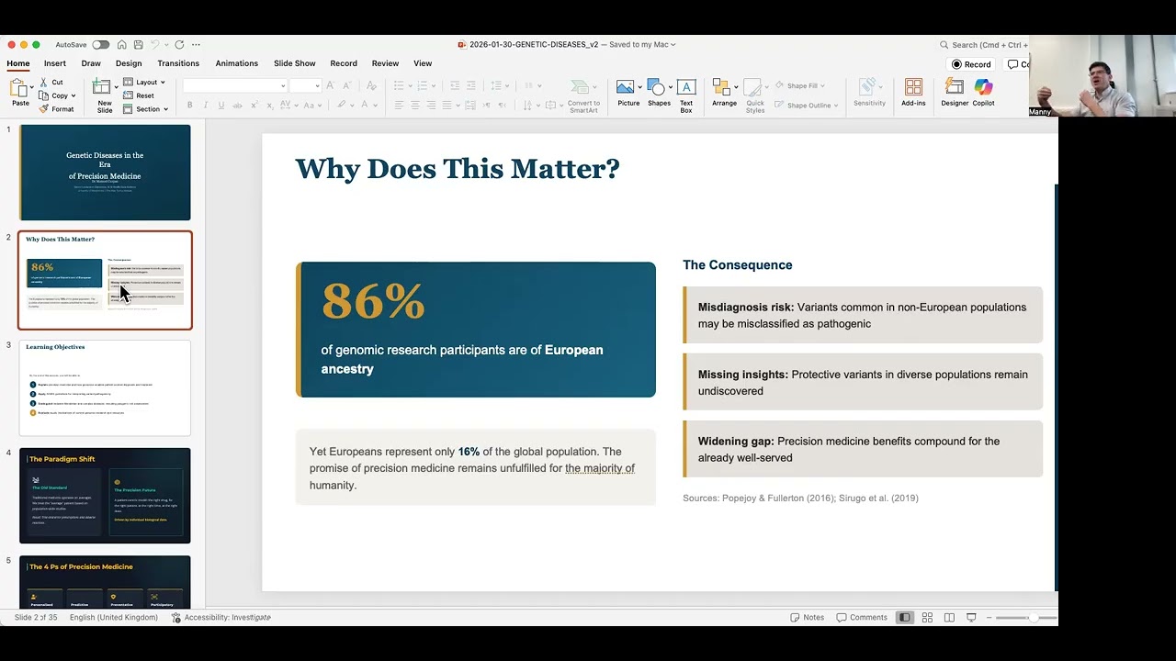The image size is (1176, 661).
Task: Toggle the AutoSave switch
Action: point(101,45)
